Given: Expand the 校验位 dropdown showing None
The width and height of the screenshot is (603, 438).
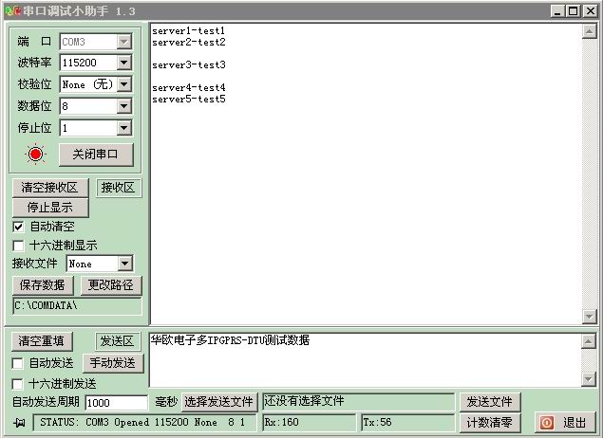Looking at the screenshot, I should coord(123,84).
